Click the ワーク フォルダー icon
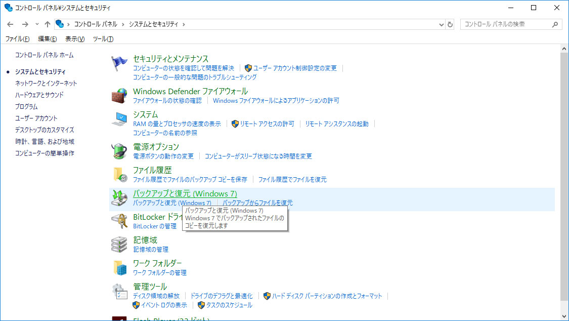This screenshot has width=569, height=321. pyautogui.click(x=120, y=268)
